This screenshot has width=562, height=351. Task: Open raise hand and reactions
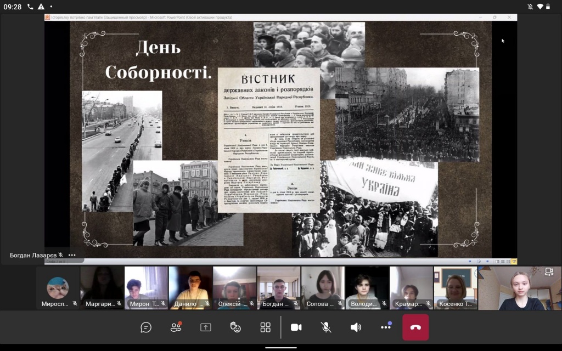click(235, 327)
